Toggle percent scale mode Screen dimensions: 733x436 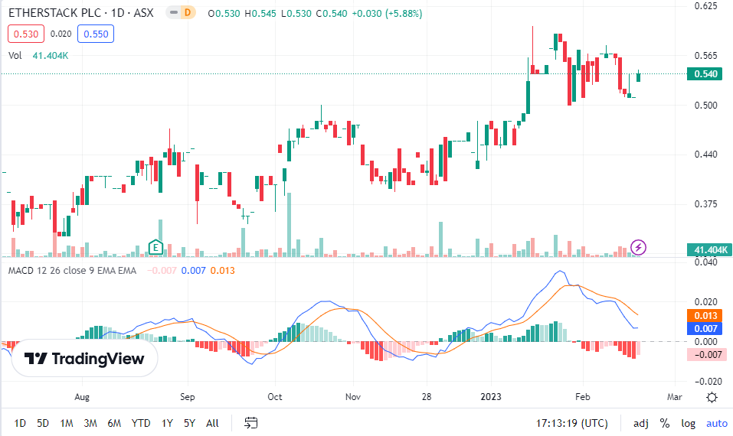click(x=665, y=423)
